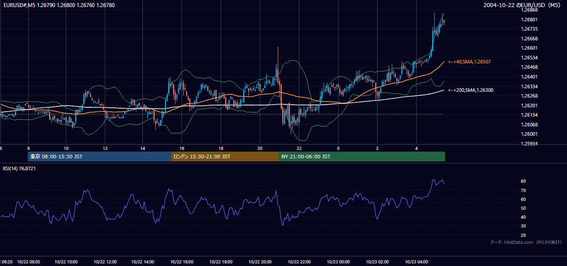Click price axis value 1.26868
567x266 pixels.
(528, 10)
